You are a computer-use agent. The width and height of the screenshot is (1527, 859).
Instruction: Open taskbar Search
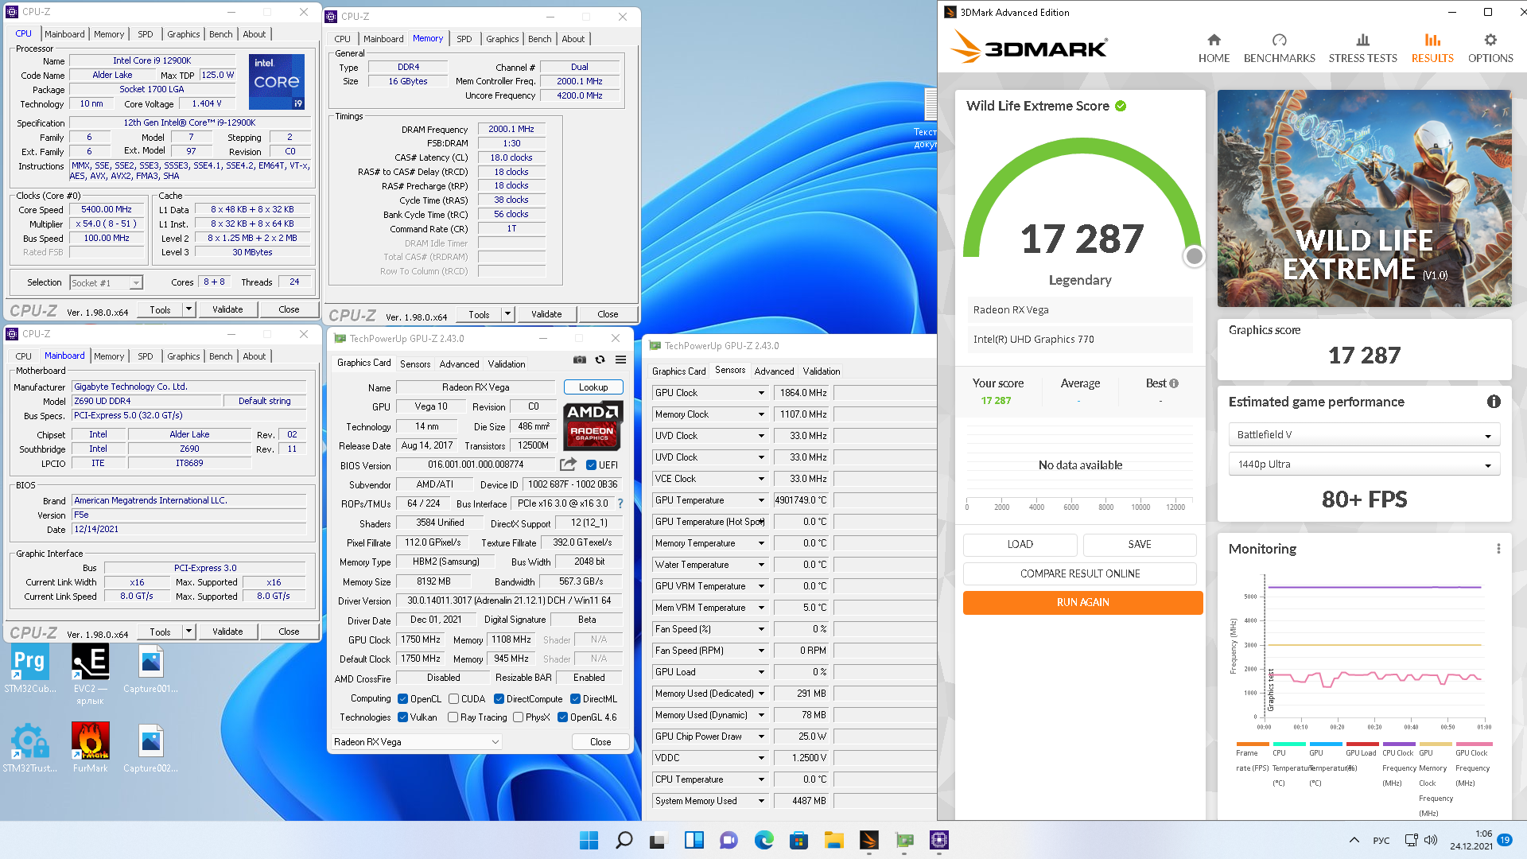[x=624, y=840]
